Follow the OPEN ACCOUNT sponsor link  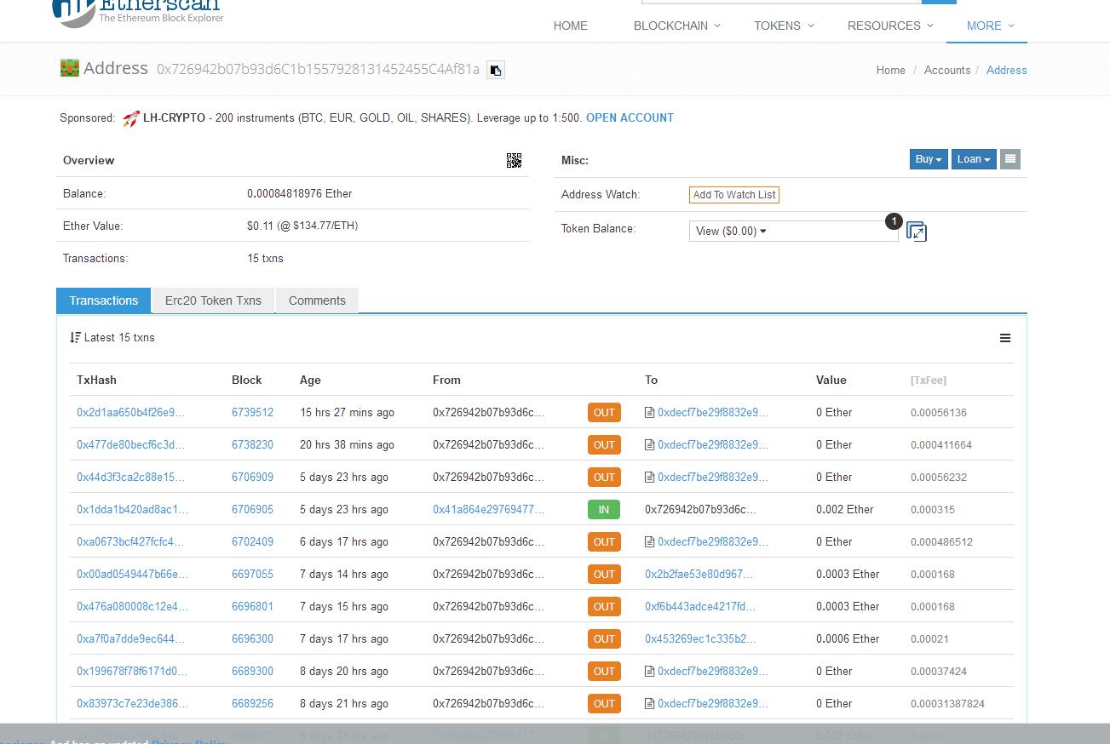point(630,118)
